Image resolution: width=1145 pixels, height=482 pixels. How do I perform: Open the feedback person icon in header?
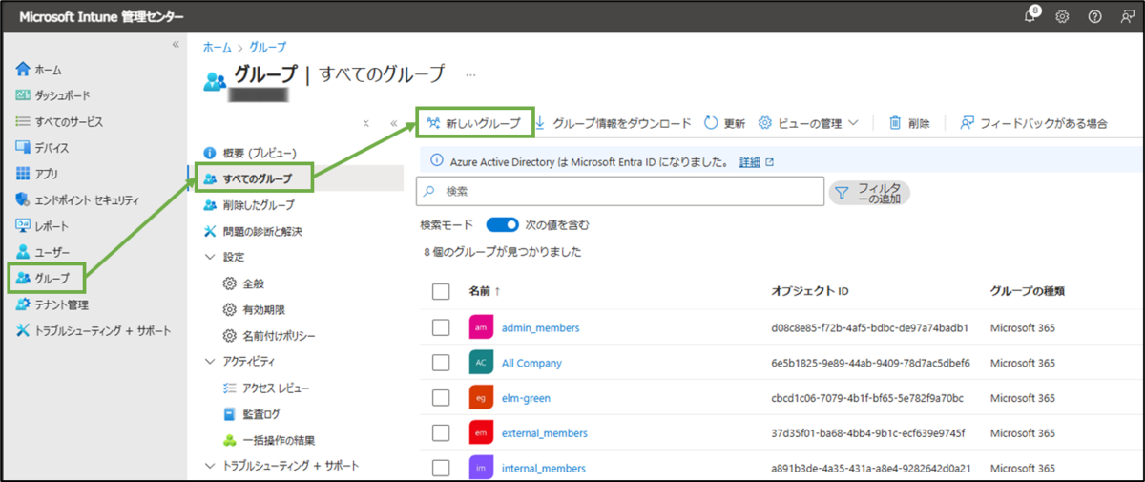1127,17
